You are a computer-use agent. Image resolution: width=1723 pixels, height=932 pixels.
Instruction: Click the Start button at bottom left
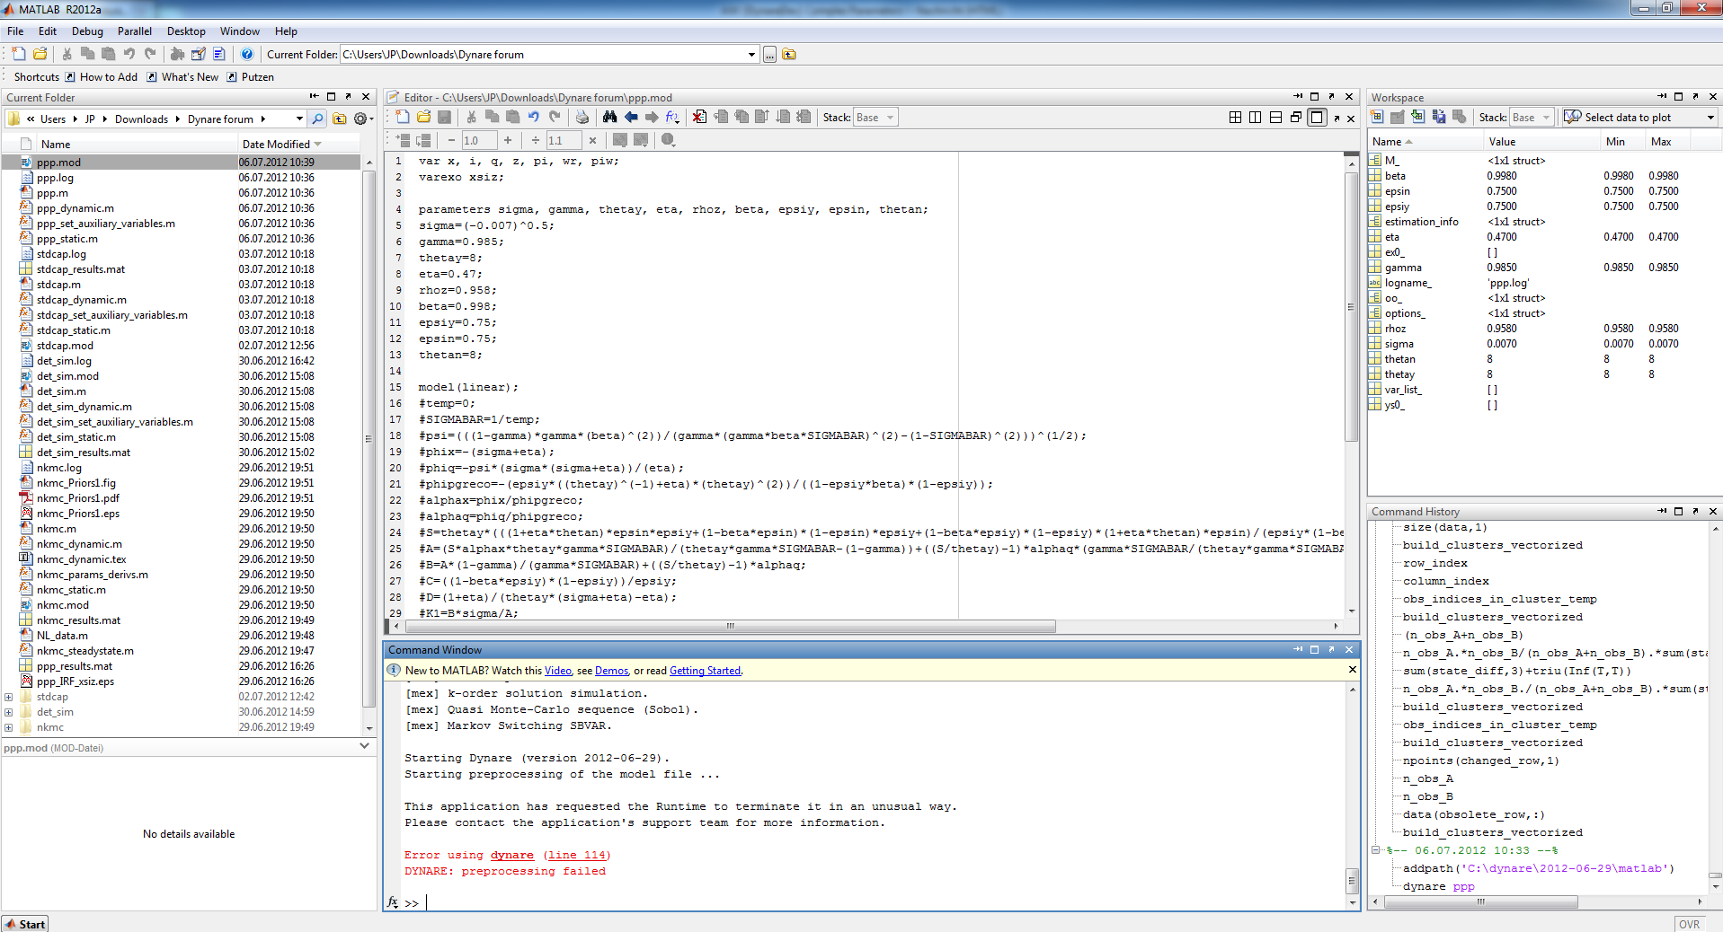[24, 924]
